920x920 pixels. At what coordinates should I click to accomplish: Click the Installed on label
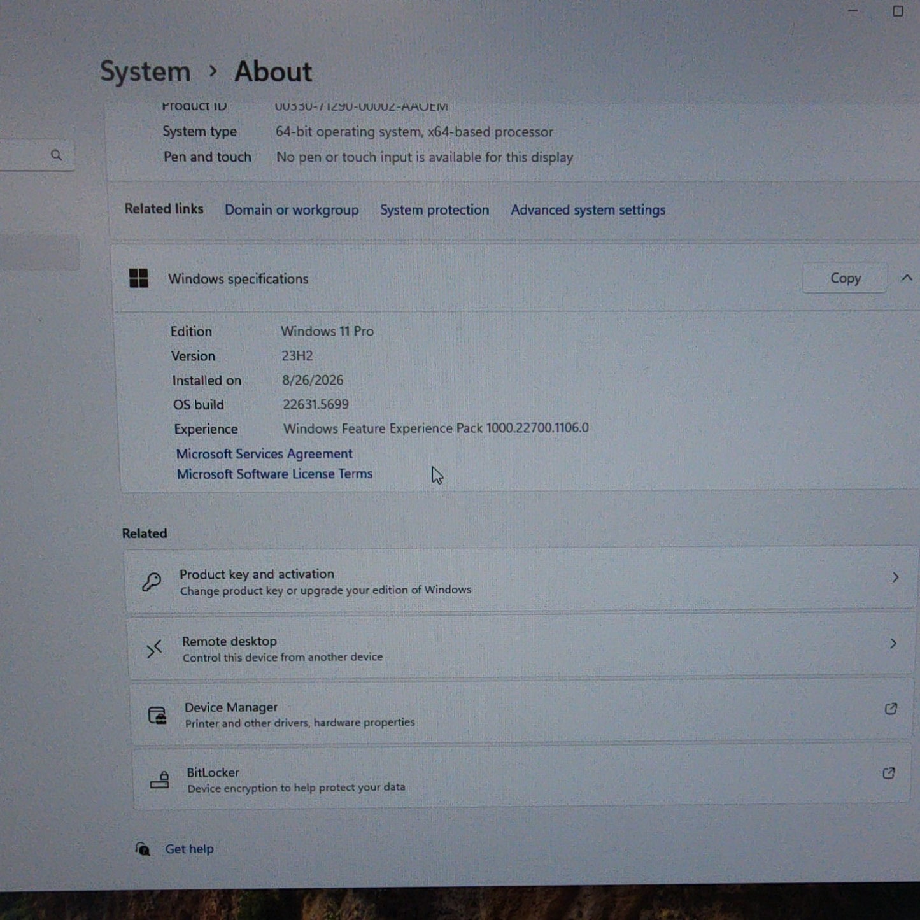pyautogui.click(x=207, y=381)
